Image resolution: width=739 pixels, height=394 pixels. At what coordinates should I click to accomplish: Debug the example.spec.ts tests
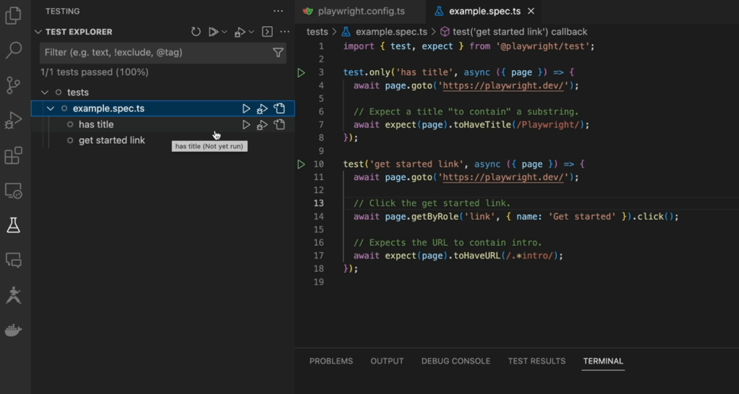click(262, 108)
